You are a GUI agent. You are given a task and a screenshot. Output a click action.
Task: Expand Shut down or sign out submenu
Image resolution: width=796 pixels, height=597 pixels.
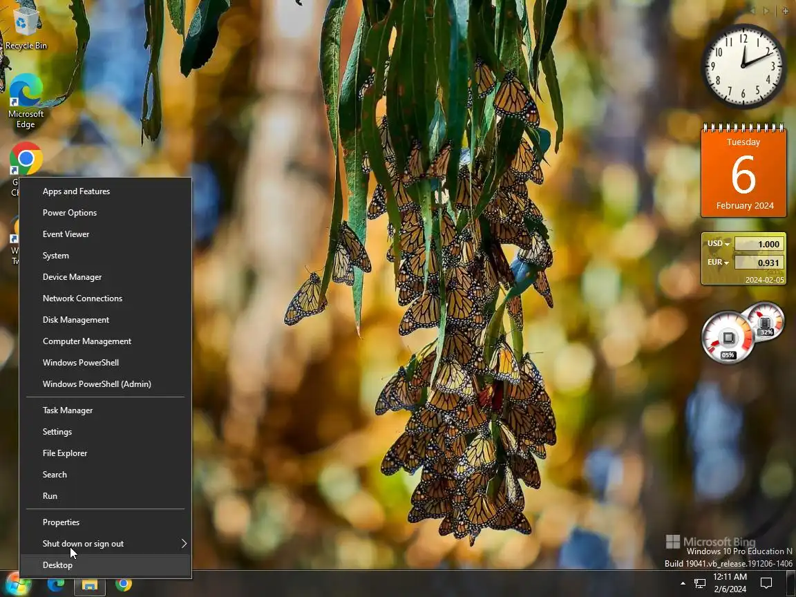click(x=106, y=544)
